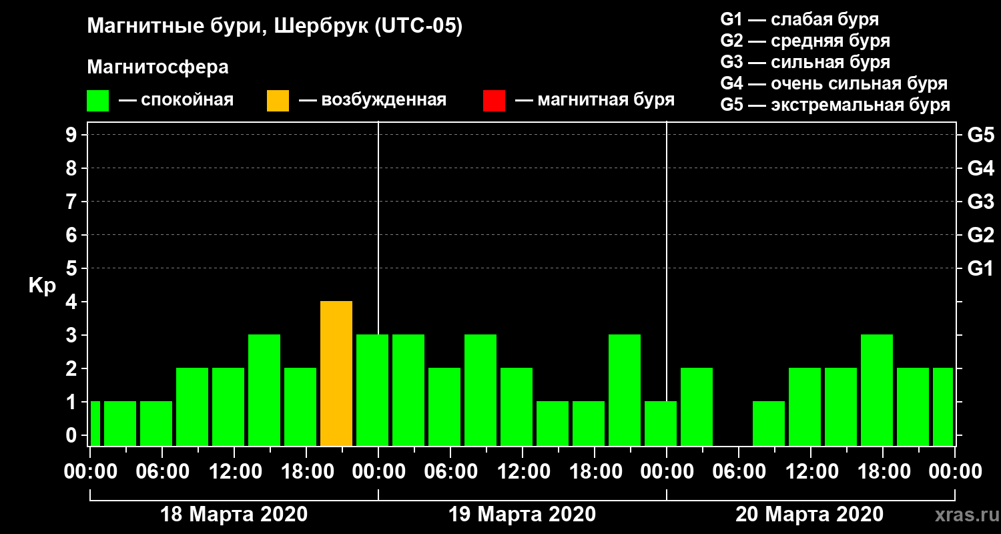
Task: Click the final '00:00' tick label ending 20 March
Action: coord(956,472)
